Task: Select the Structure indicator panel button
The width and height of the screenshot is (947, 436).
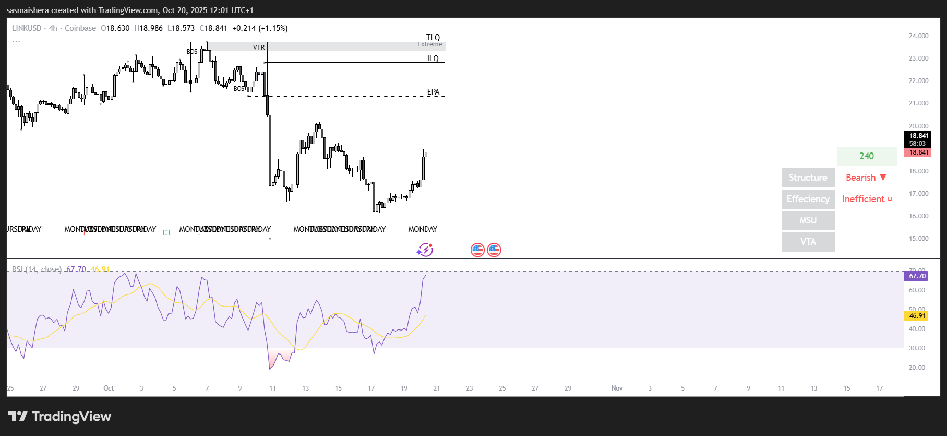Action: point(808,178)
